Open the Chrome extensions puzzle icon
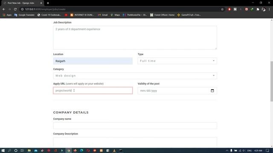Screen dimensions: 273x153 (258, 9)
